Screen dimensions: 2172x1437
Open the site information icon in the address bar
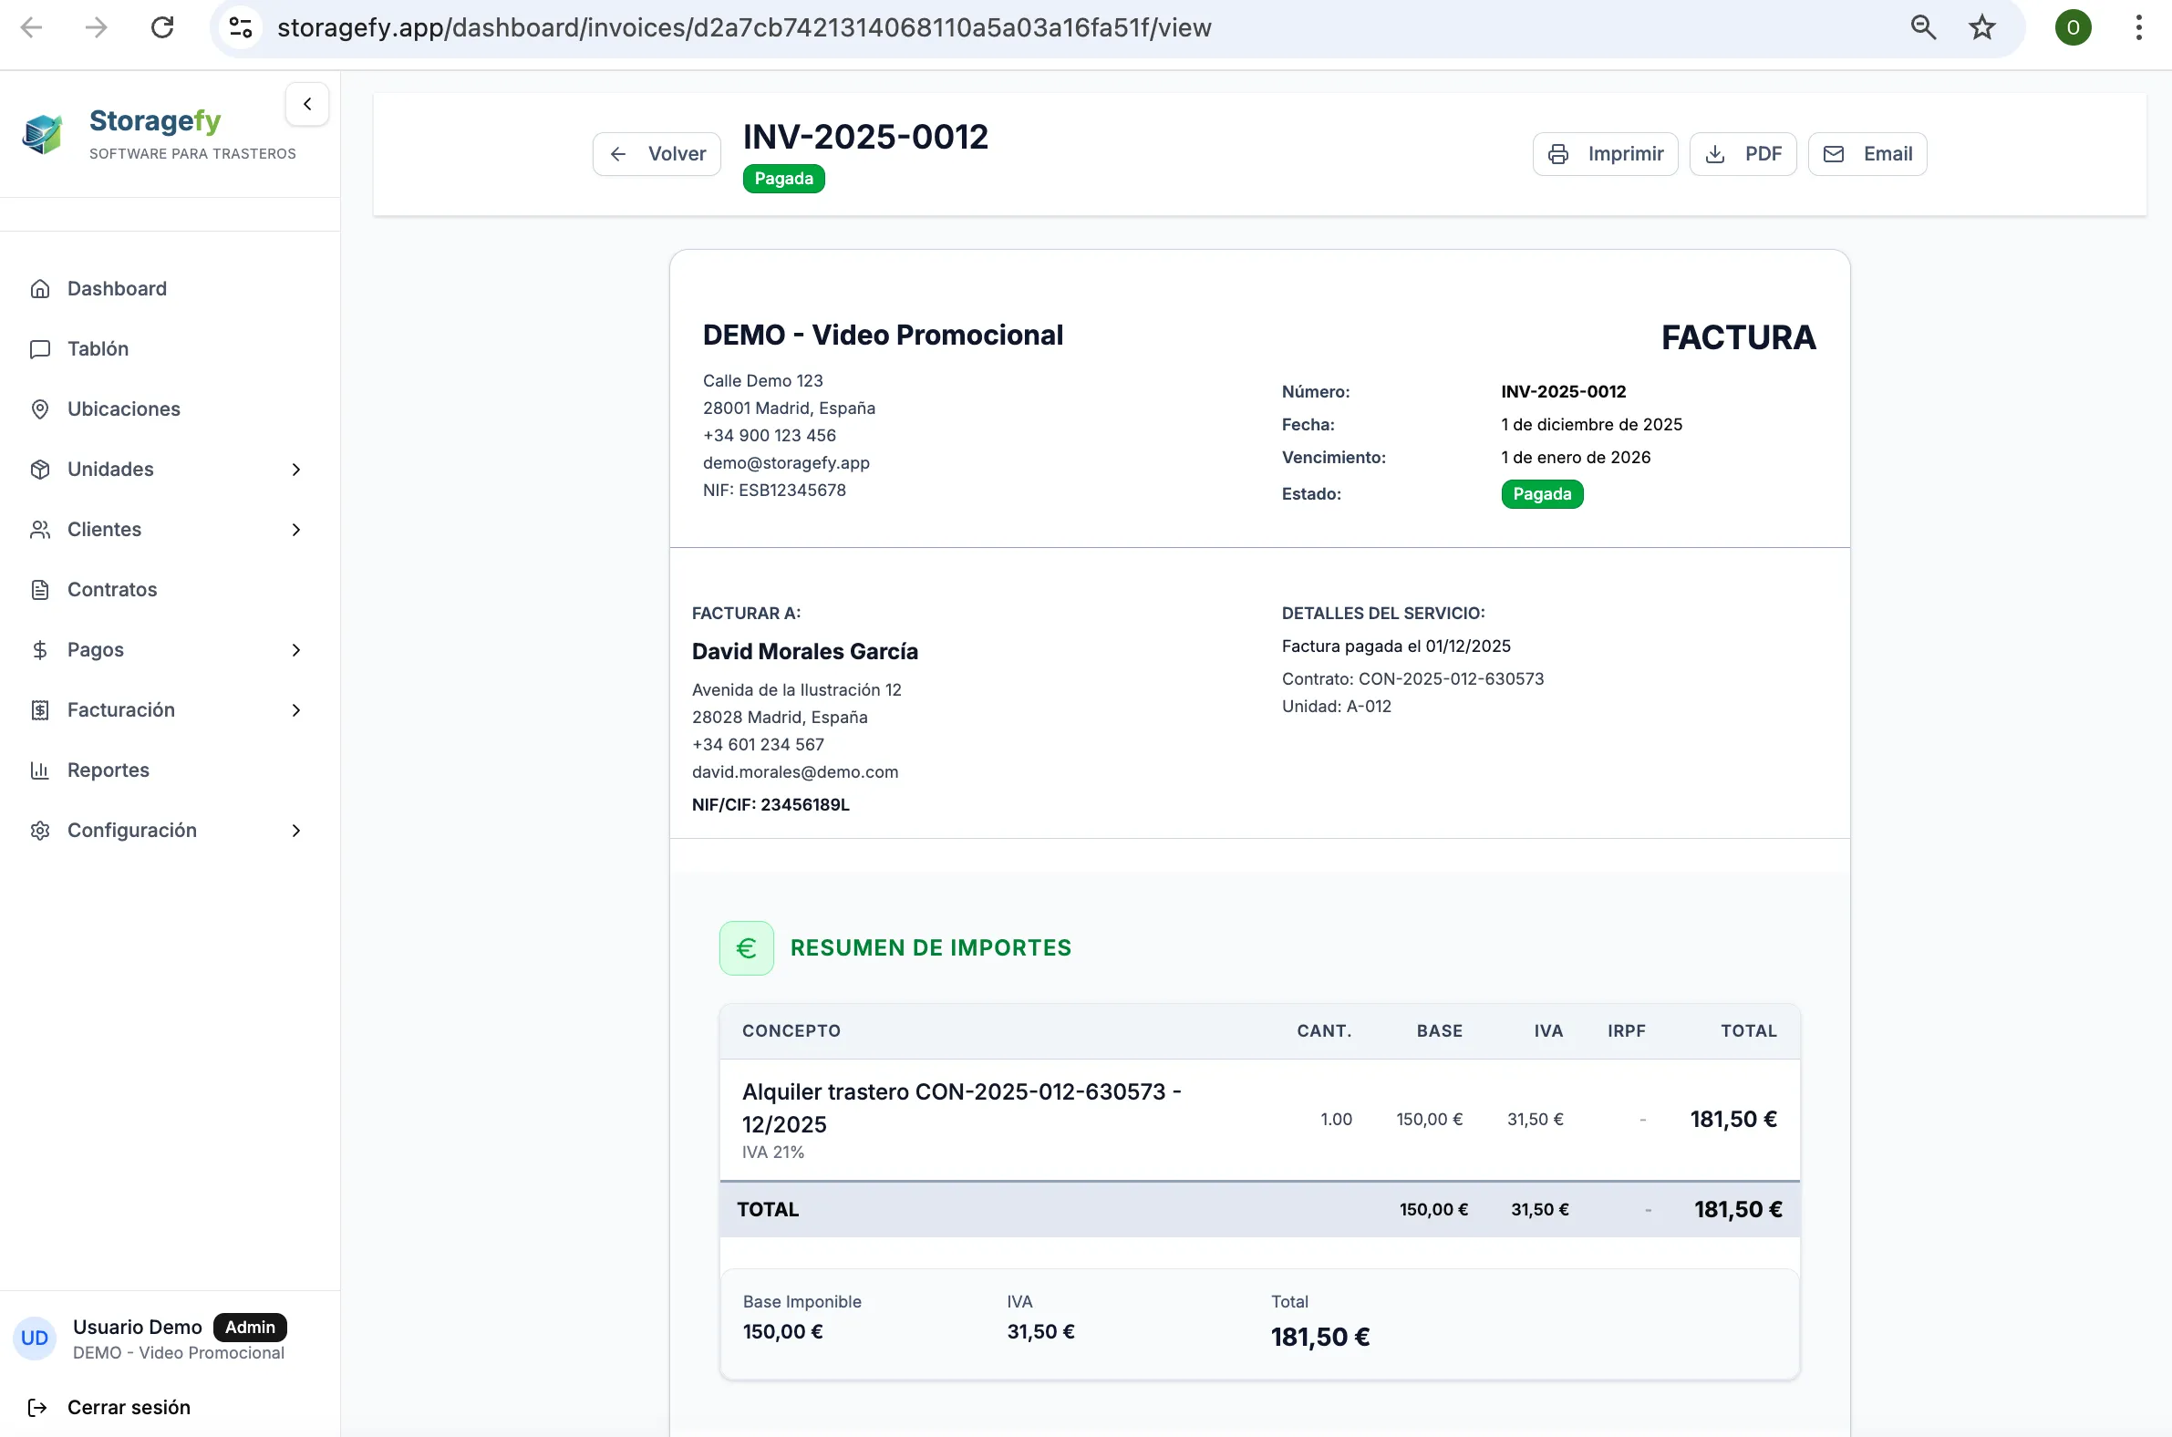(241, 27)
